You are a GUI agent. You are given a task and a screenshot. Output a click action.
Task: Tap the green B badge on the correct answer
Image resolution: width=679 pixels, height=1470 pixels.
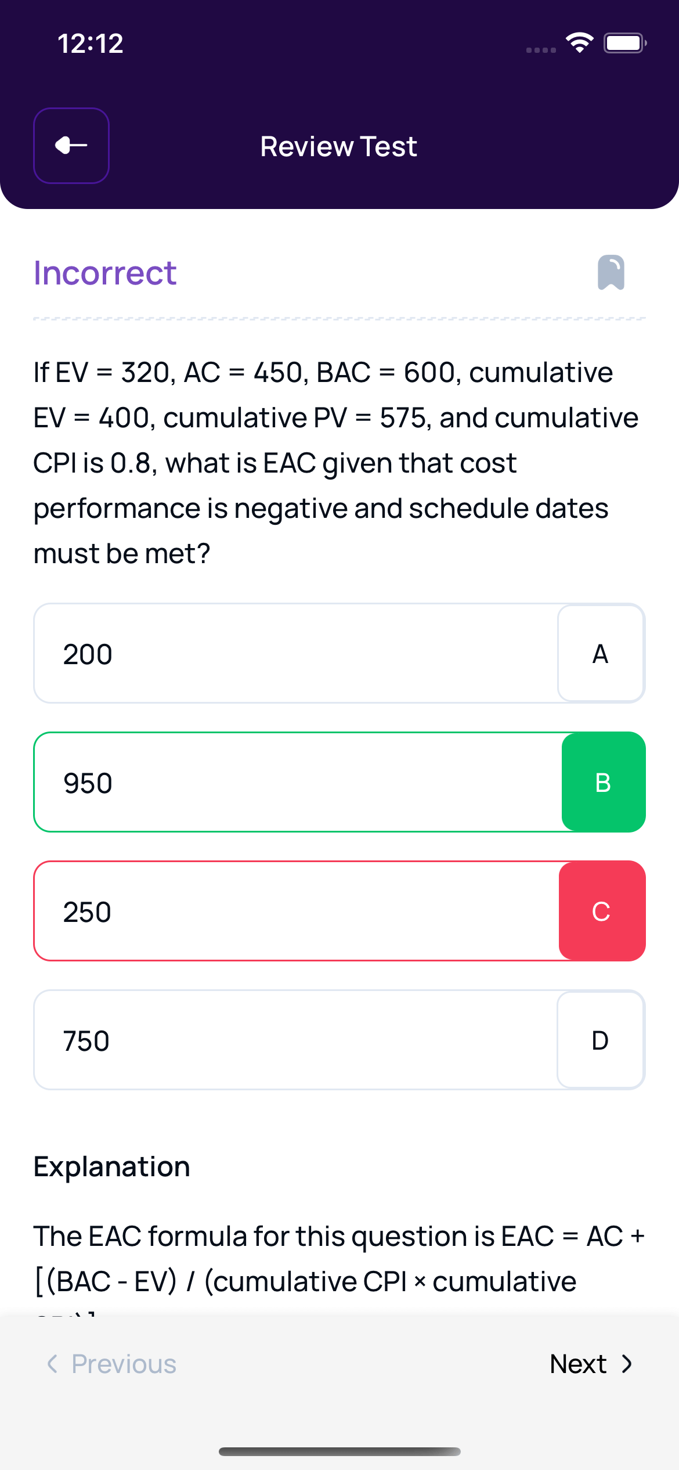point(604,781)
